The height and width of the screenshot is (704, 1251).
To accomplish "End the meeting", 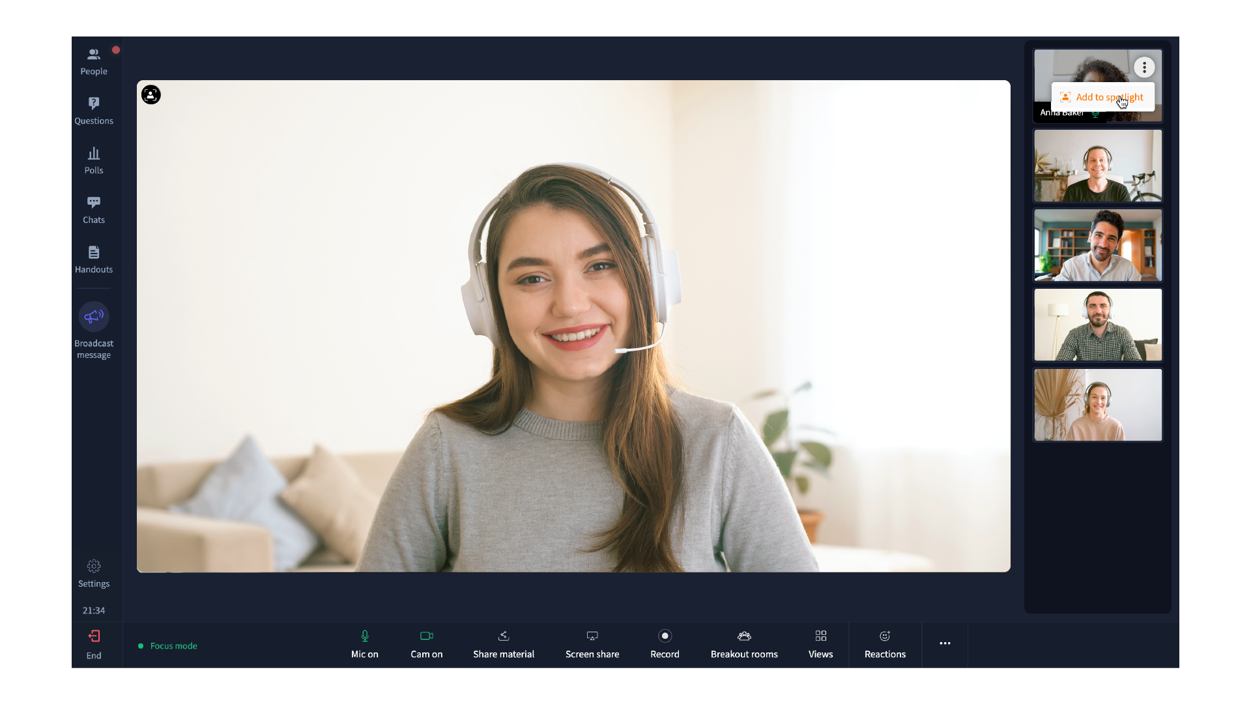I will [94, 644].
